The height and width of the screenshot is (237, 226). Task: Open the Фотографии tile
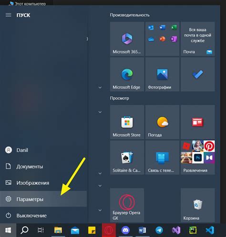(162, 74)
